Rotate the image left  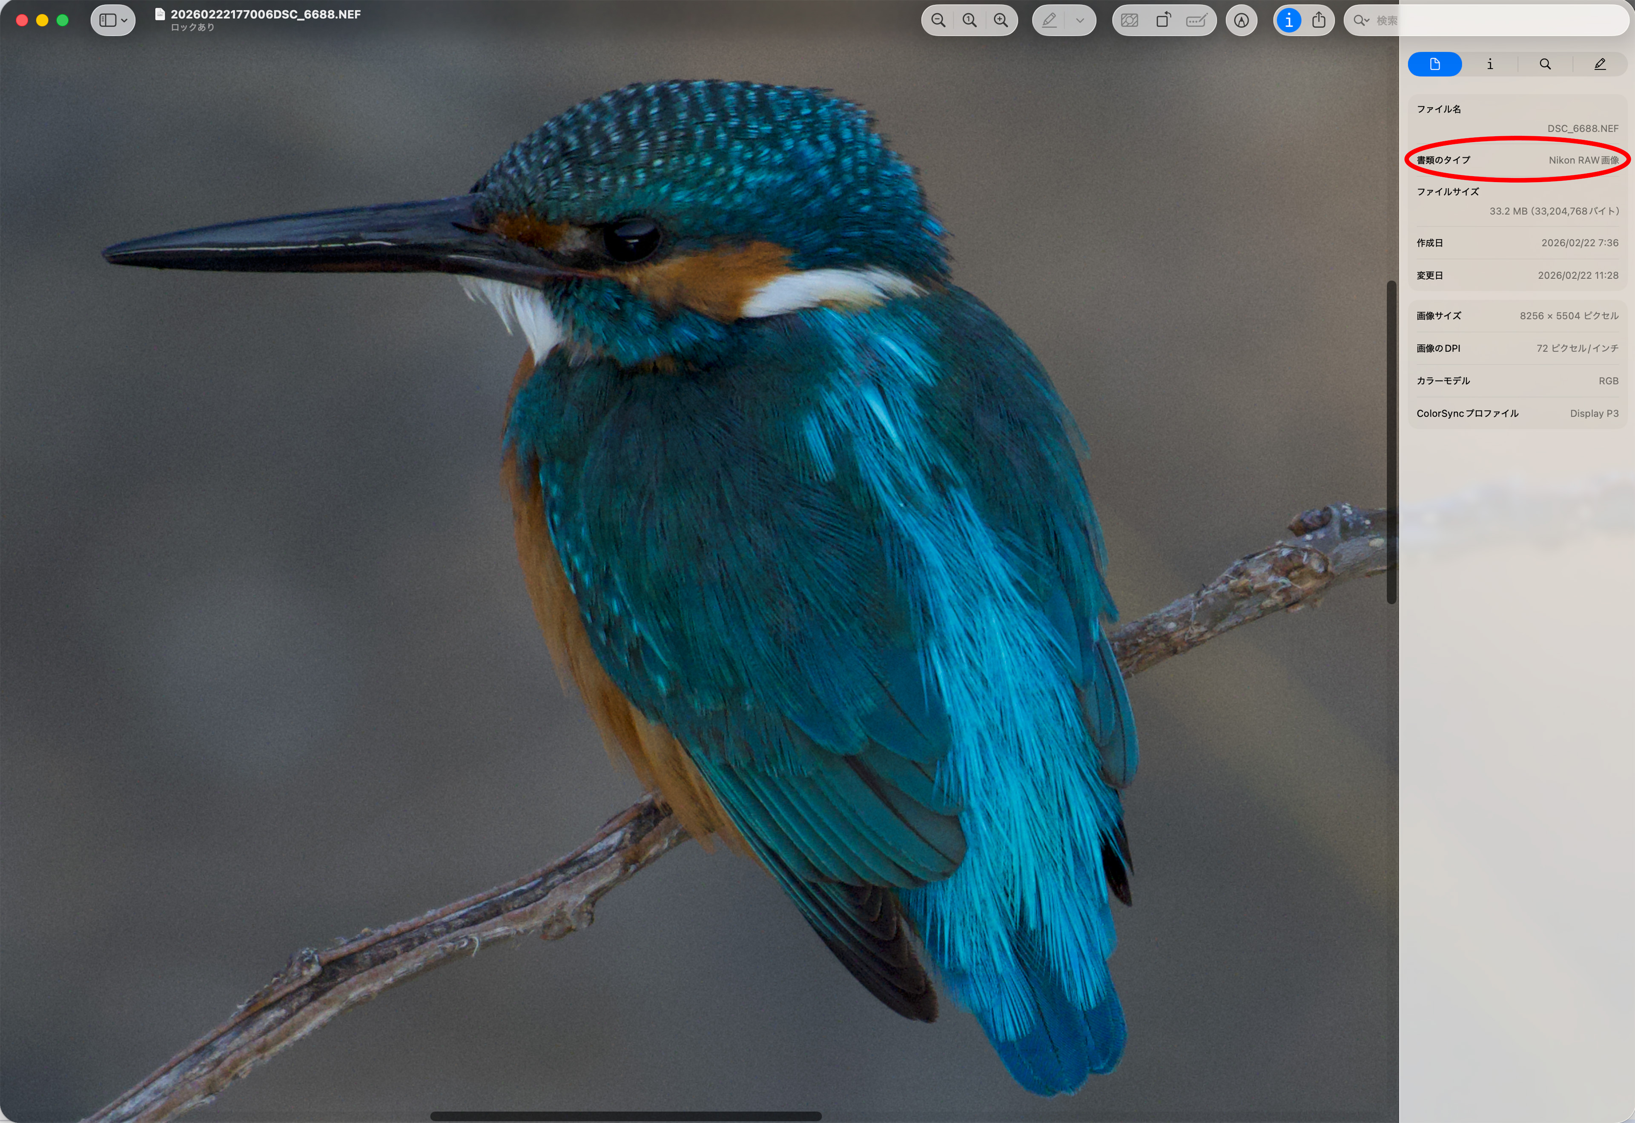point(1163,20)
